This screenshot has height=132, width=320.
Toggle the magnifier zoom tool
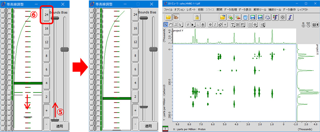pos(166,25)
